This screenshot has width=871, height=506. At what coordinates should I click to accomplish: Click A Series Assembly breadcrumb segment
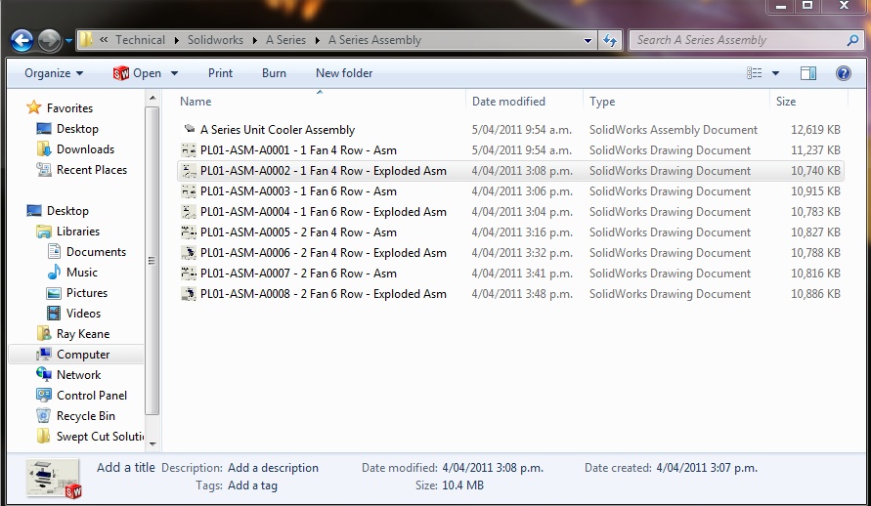pos(375,40)
